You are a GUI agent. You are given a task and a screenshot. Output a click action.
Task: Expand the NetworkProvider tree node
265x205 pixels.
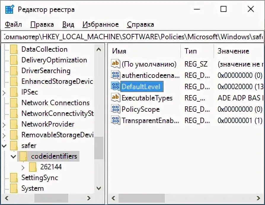[4, 125]
